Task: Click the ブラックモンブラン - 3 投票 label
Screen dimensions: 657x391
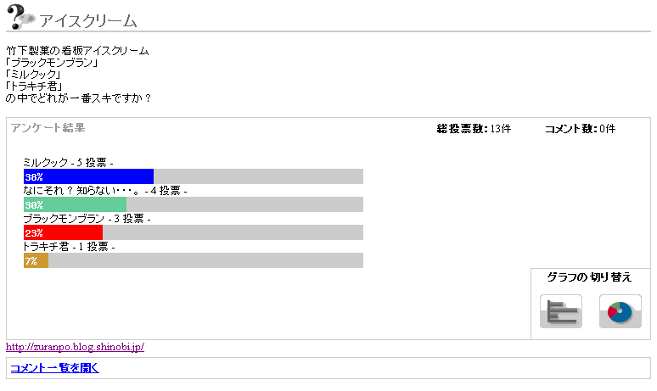Action: tap(87, 219)
